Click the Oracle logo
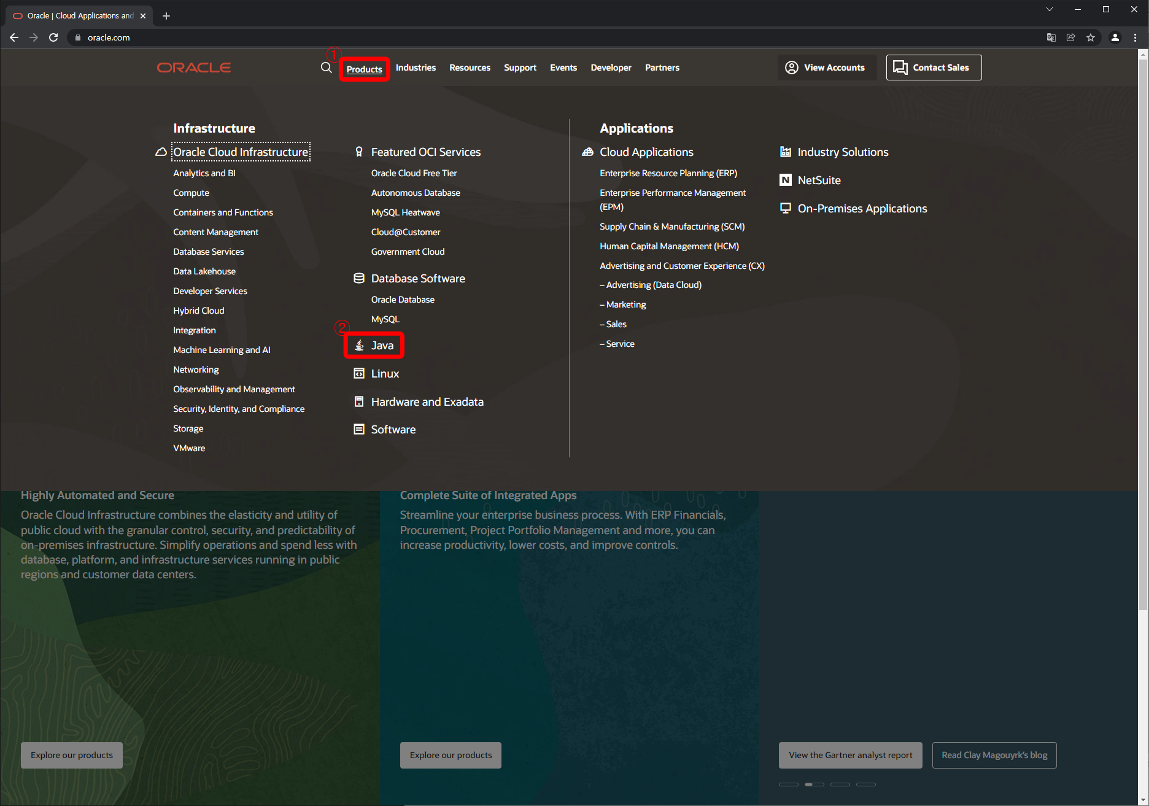The height and width of the screenshot is (806, 1149). coord(194,68)
